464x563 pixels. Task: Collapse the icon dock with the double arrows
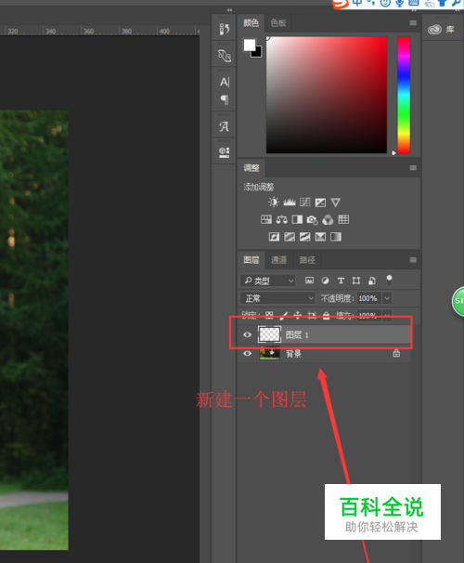point(229,10)
